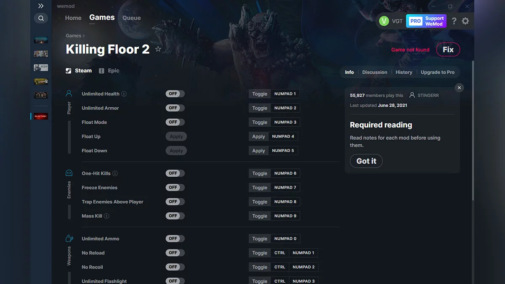Switch to the Info tab
Screen dimensions: 505x284
click(349, 72)
